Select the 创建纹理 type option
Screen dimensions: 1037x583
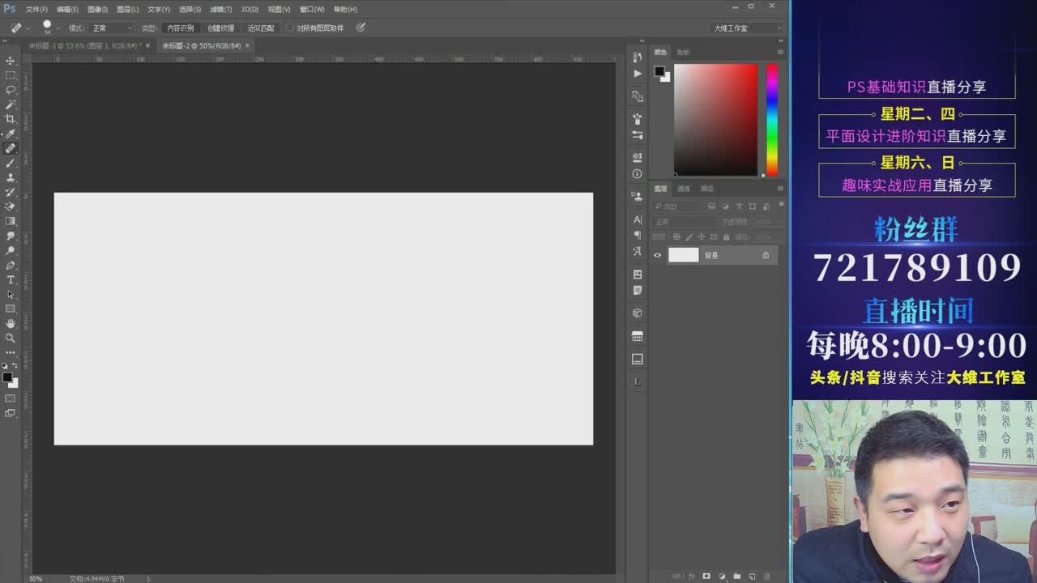coord(220,28)
